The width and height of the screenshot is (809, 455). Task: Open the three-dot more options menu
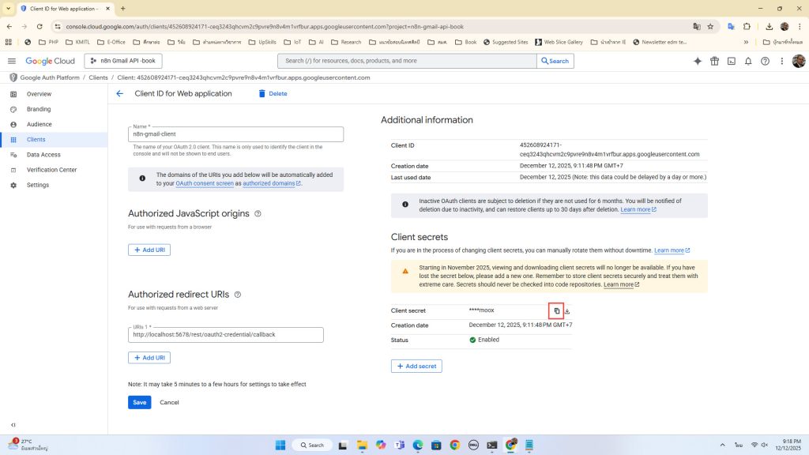click(x=781, y=61)
